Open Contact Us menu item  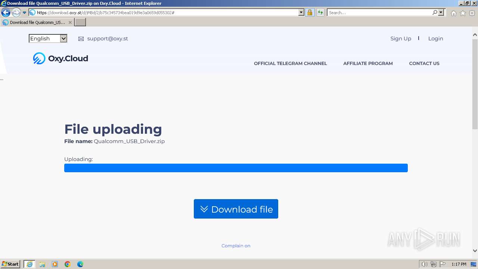[x=424, y=64]
